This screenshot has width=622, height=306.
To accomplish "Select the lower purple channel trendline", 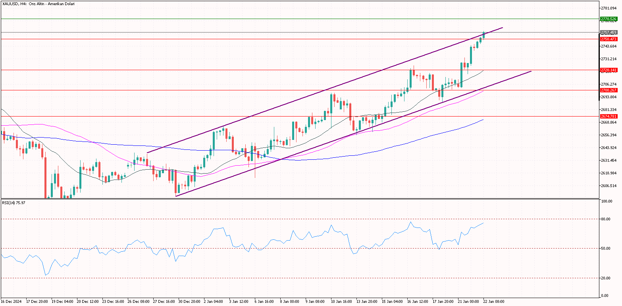I will click(x=353, y=134).
